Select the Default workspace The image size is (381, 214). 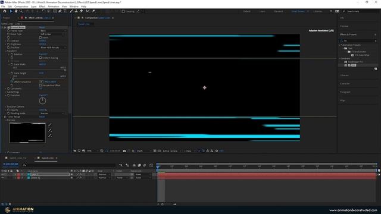247,11
